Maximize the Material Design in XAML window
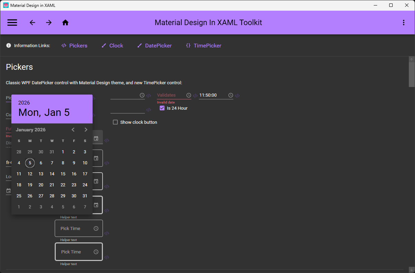 [391, 5]
